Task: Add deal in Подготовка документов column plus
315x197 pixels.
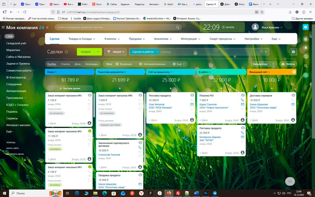Action: pyautogui.click(x=120, y=89)
